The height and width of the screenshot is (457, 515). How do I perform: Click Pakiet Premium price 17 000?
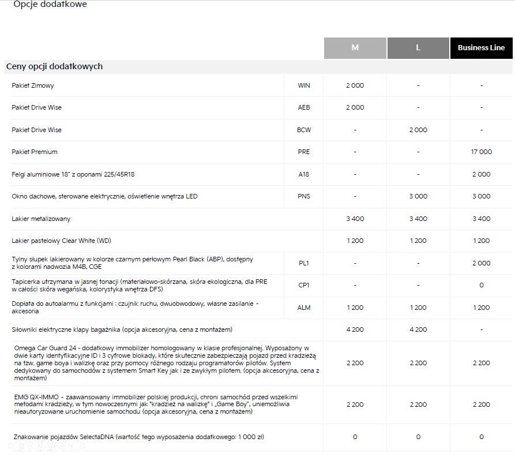pyautogui.click(x=481, y=152)
